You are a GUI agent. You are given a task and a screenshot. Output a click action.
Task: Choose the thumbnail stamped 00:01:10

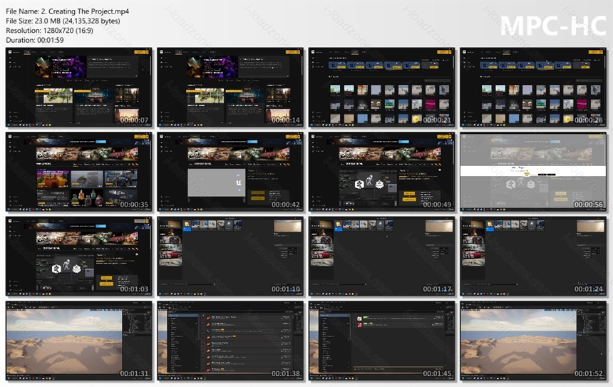230,257
